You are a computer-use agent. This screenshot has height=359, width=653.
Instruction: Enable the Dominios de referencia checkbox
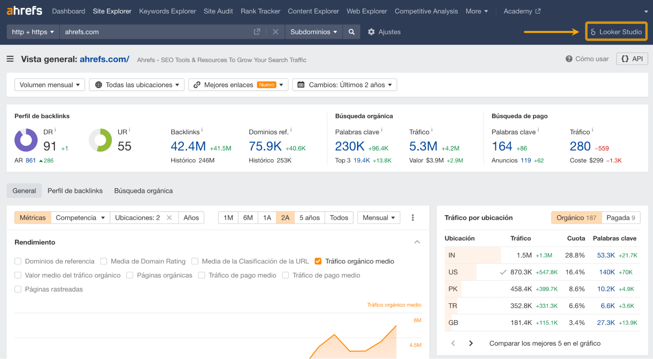point(18,261)
